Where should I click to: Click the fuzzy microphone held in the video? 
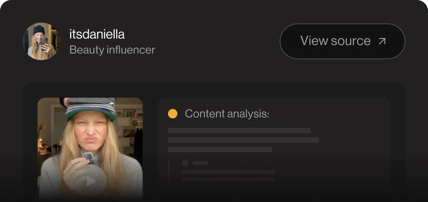click(x=88, y=158)
